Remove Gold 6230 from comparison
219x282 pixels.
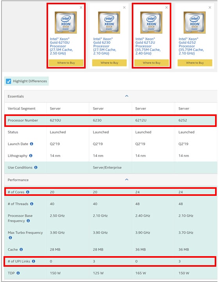coord(124,7)
